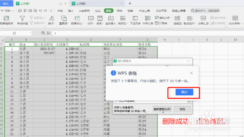Open the 开发工具 ribbon tab
The height and width of the screenshot is (137, 244).
pyautogui.click(x=144, y=11)
